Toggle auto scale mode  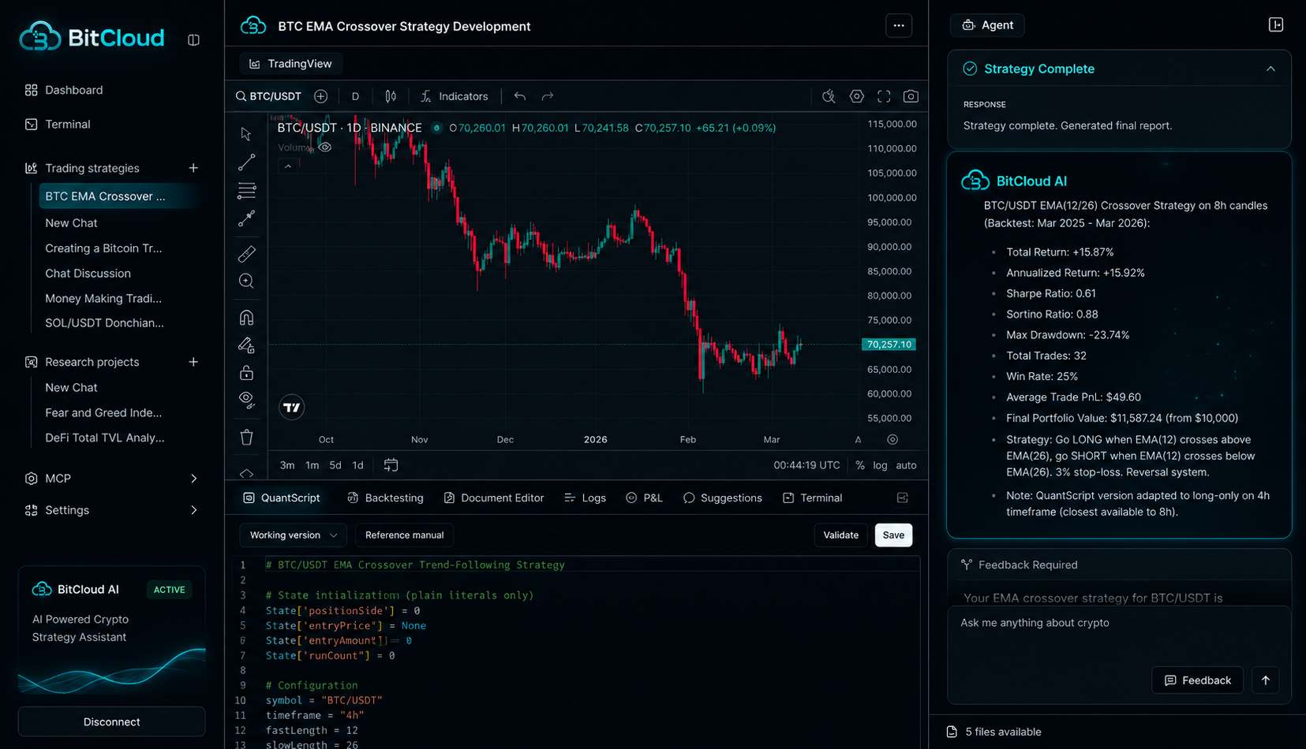(x=906, y=465)
